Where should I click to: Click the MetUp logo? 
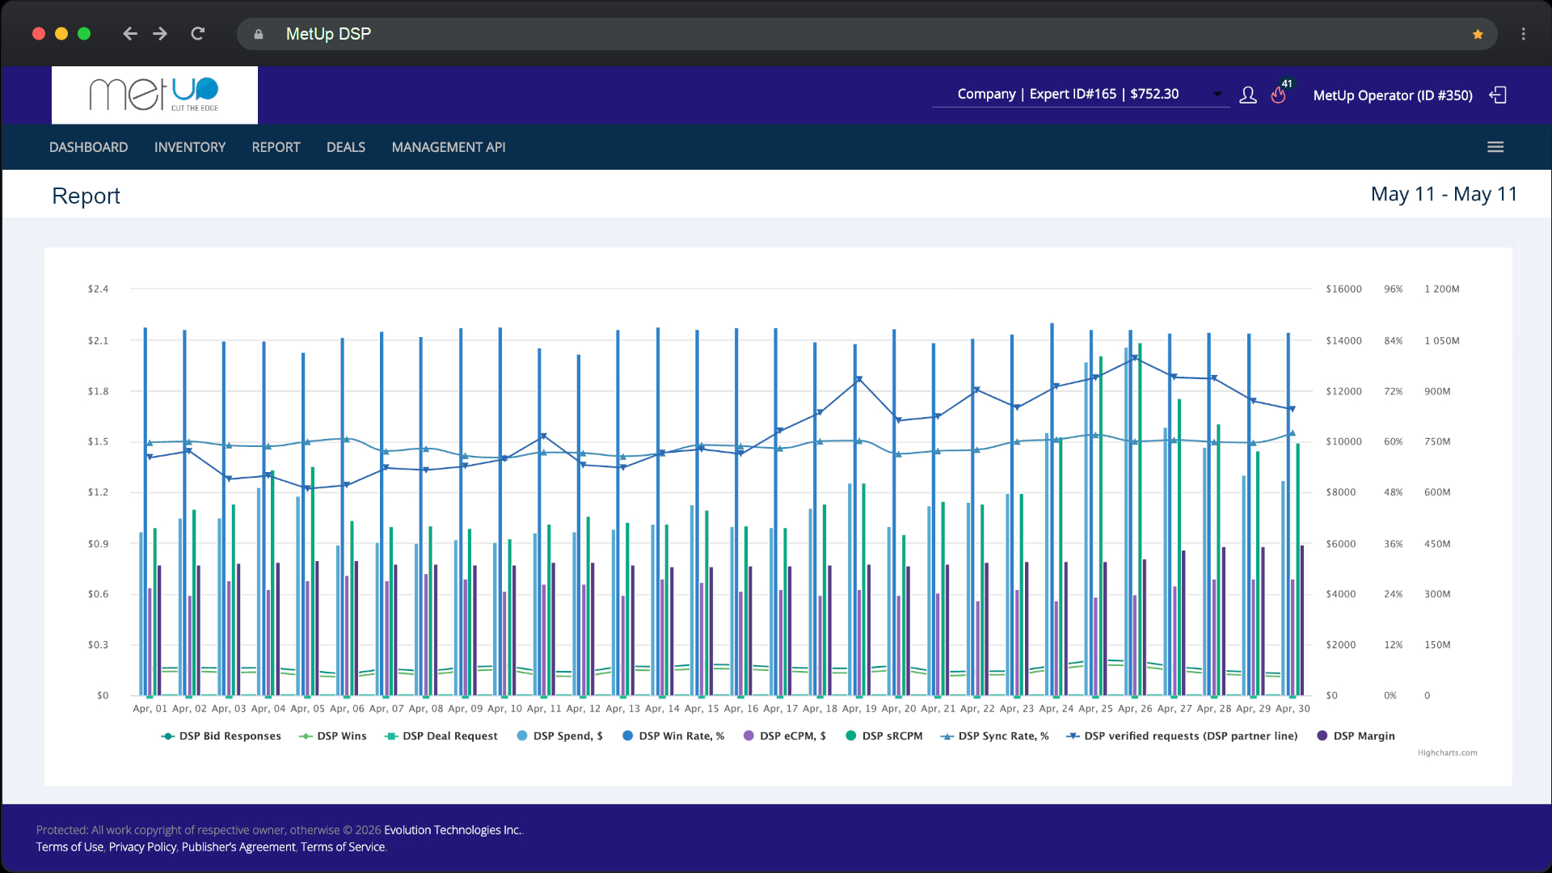click(x=154, y=95)
